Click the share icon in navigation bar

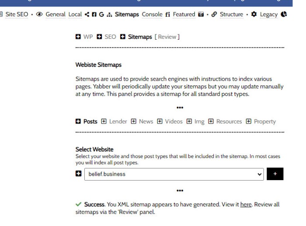(x=86, y=14)
